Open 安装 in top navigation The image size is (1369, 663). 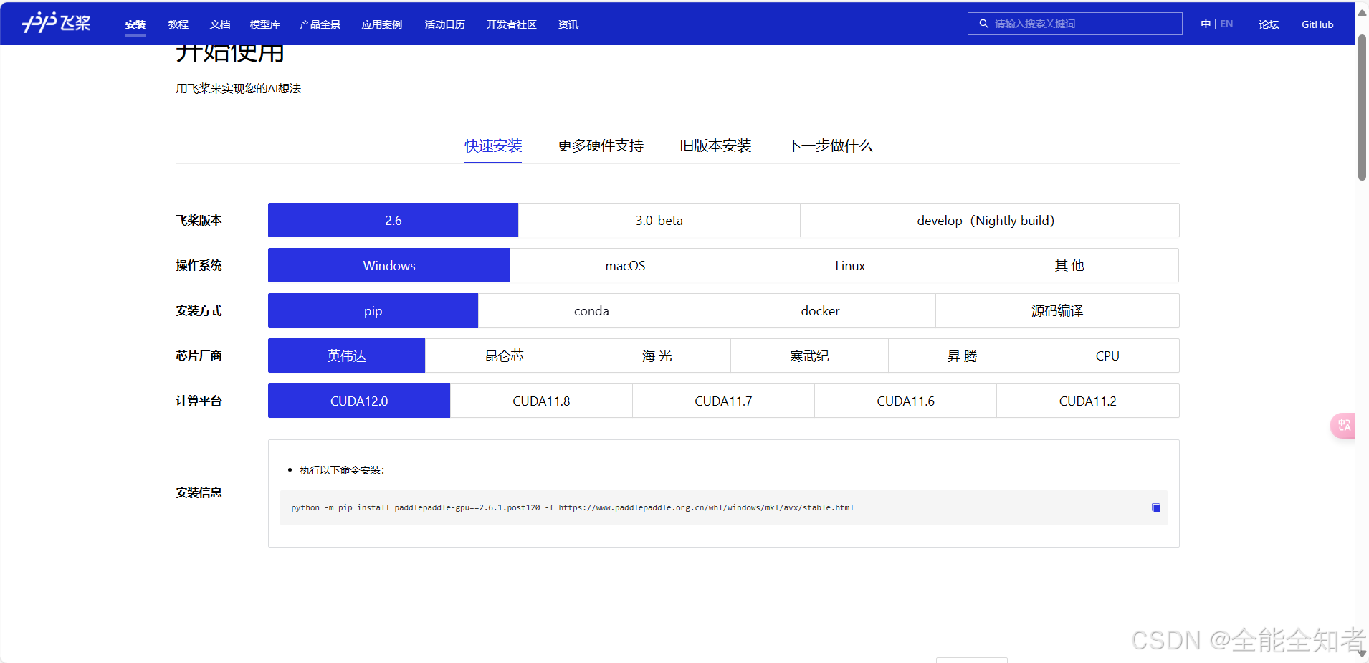point(135,24)
